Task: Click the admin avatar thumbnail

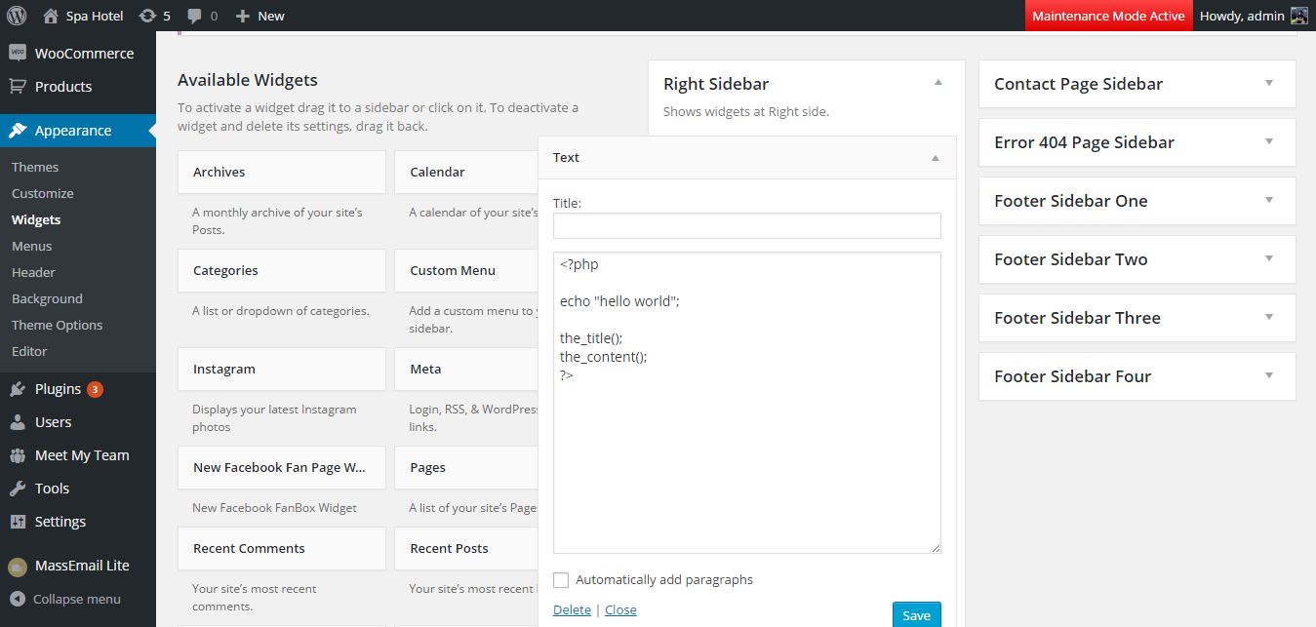Action: point(1298,16)
